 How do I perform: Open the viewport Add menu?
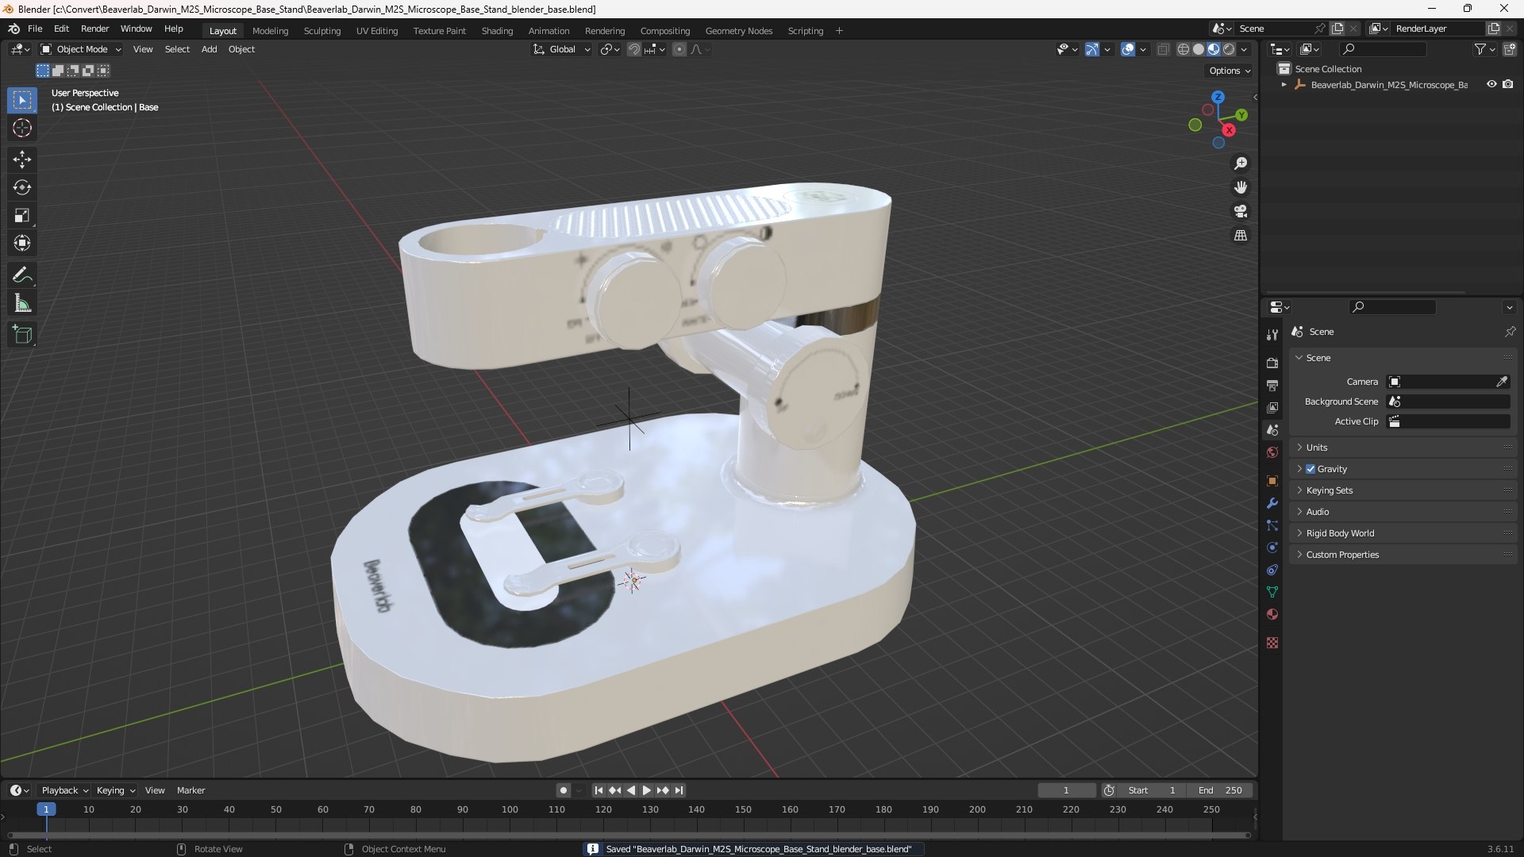(209, 49)
